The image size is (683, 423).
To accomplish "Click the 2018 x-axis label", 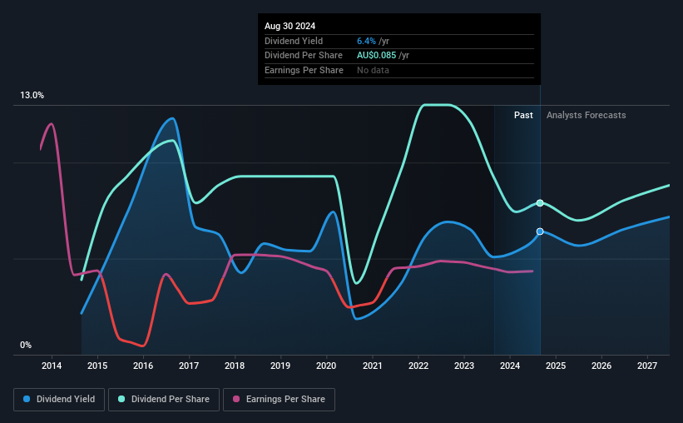I will point(235,366).
